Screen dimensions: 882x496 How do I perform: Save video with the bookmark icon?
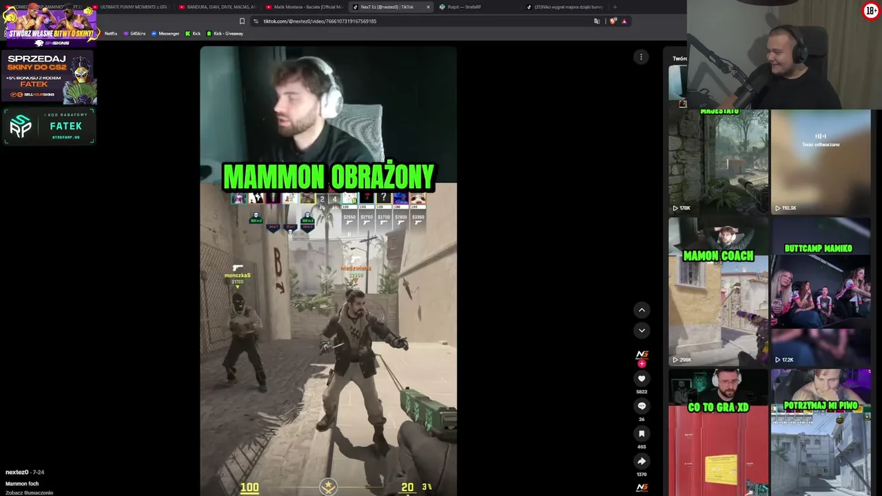tap(642, 433)
